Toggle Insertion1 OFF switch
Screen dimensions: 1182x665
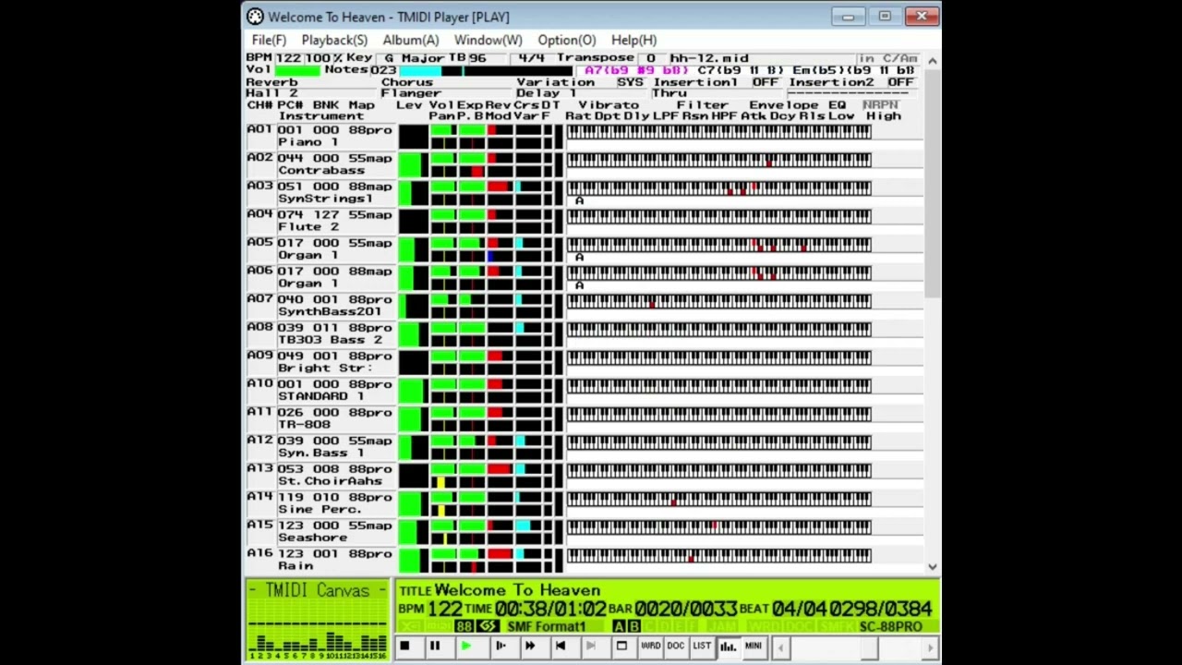pyautogui.click(x=765, y=82)
